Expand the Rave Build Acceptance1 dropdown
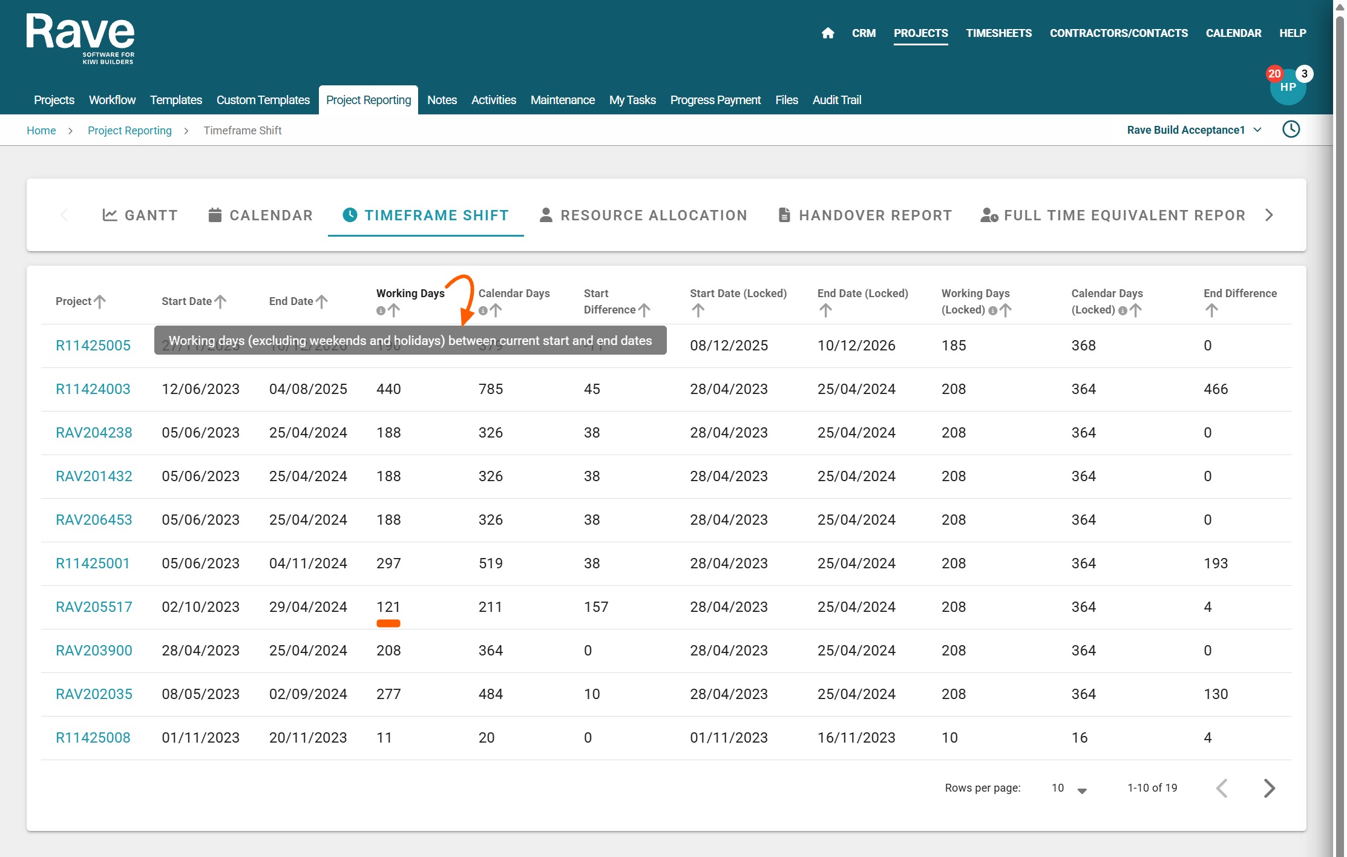Viewport: 1347px width, 857px height. tap(1258, 130)
